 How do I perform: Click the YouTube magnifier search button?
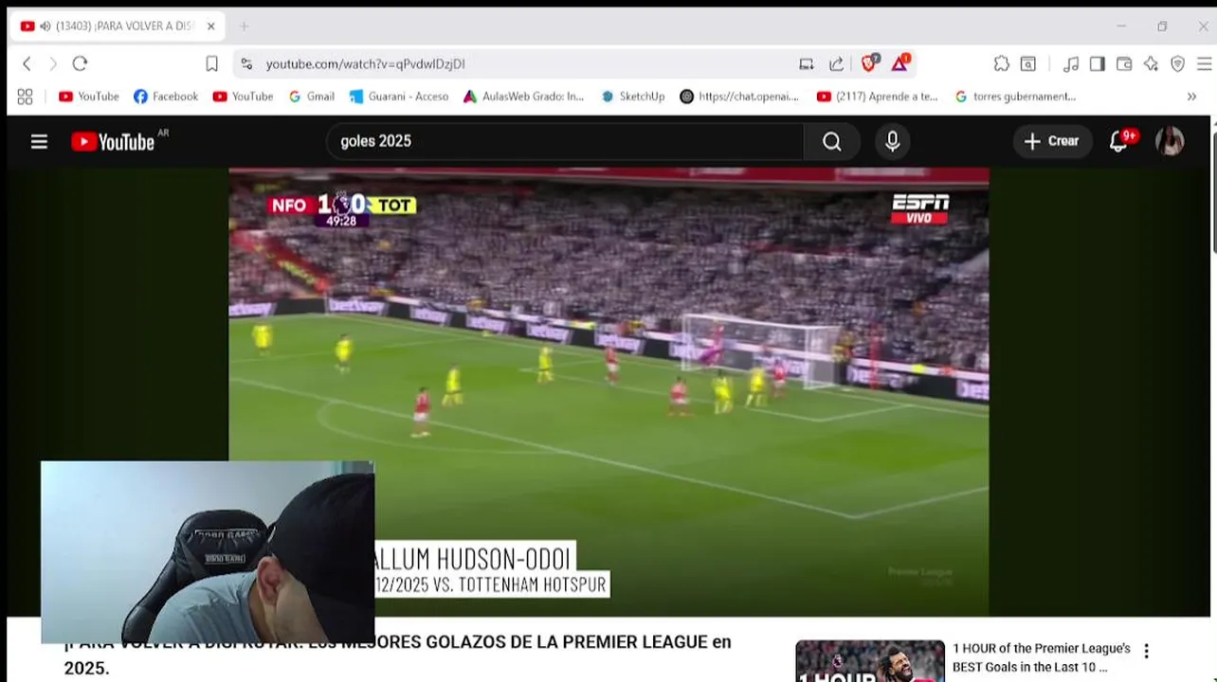[x=831, y=141]
